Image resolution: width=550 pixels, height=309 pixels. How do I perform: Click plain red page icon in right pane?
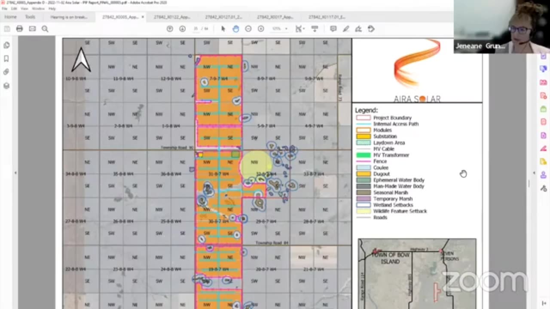coord(544,122)
